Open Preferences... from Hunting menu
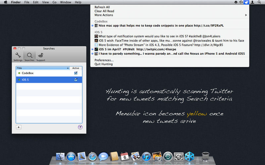The width and height of the screenshot is (265, 165). pos(170,60)
